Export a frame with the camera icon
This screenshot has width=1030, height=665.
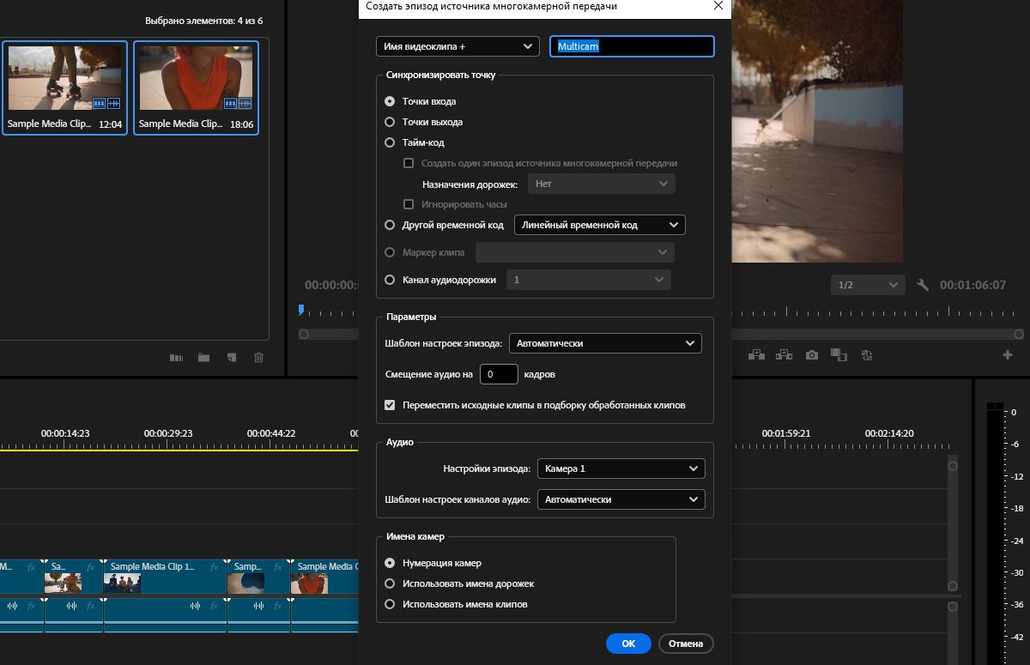[x=811, y=354]
